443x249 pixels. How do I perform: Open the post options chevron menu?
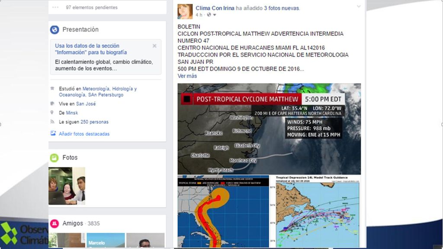(x=359, y=6)
